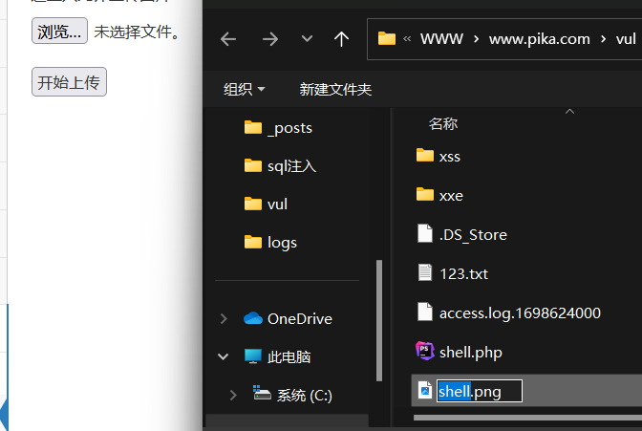
Task: Click the Forward navigation arrow
Action: pos(270,39)
